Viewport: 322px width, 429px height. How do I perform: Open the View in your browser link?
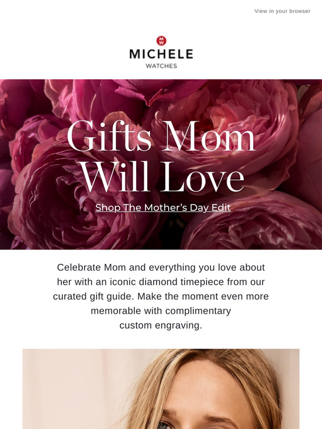pyautogui.click(x=282, y=11)
